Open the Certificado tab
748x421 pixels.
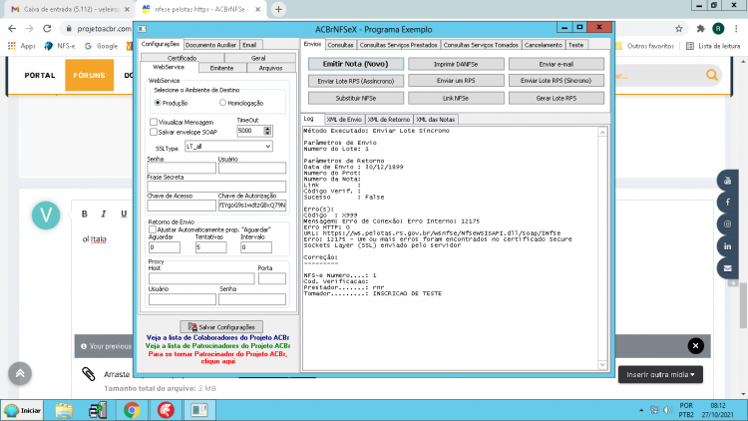point(182,58)
